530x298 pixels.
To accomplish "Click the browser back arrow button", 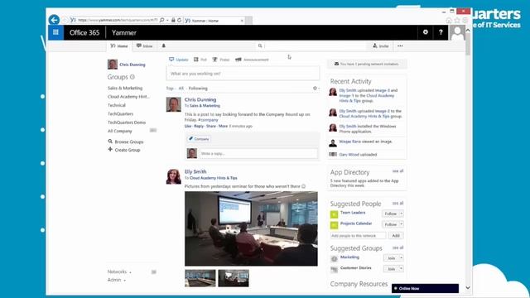I will pos(54,20).
